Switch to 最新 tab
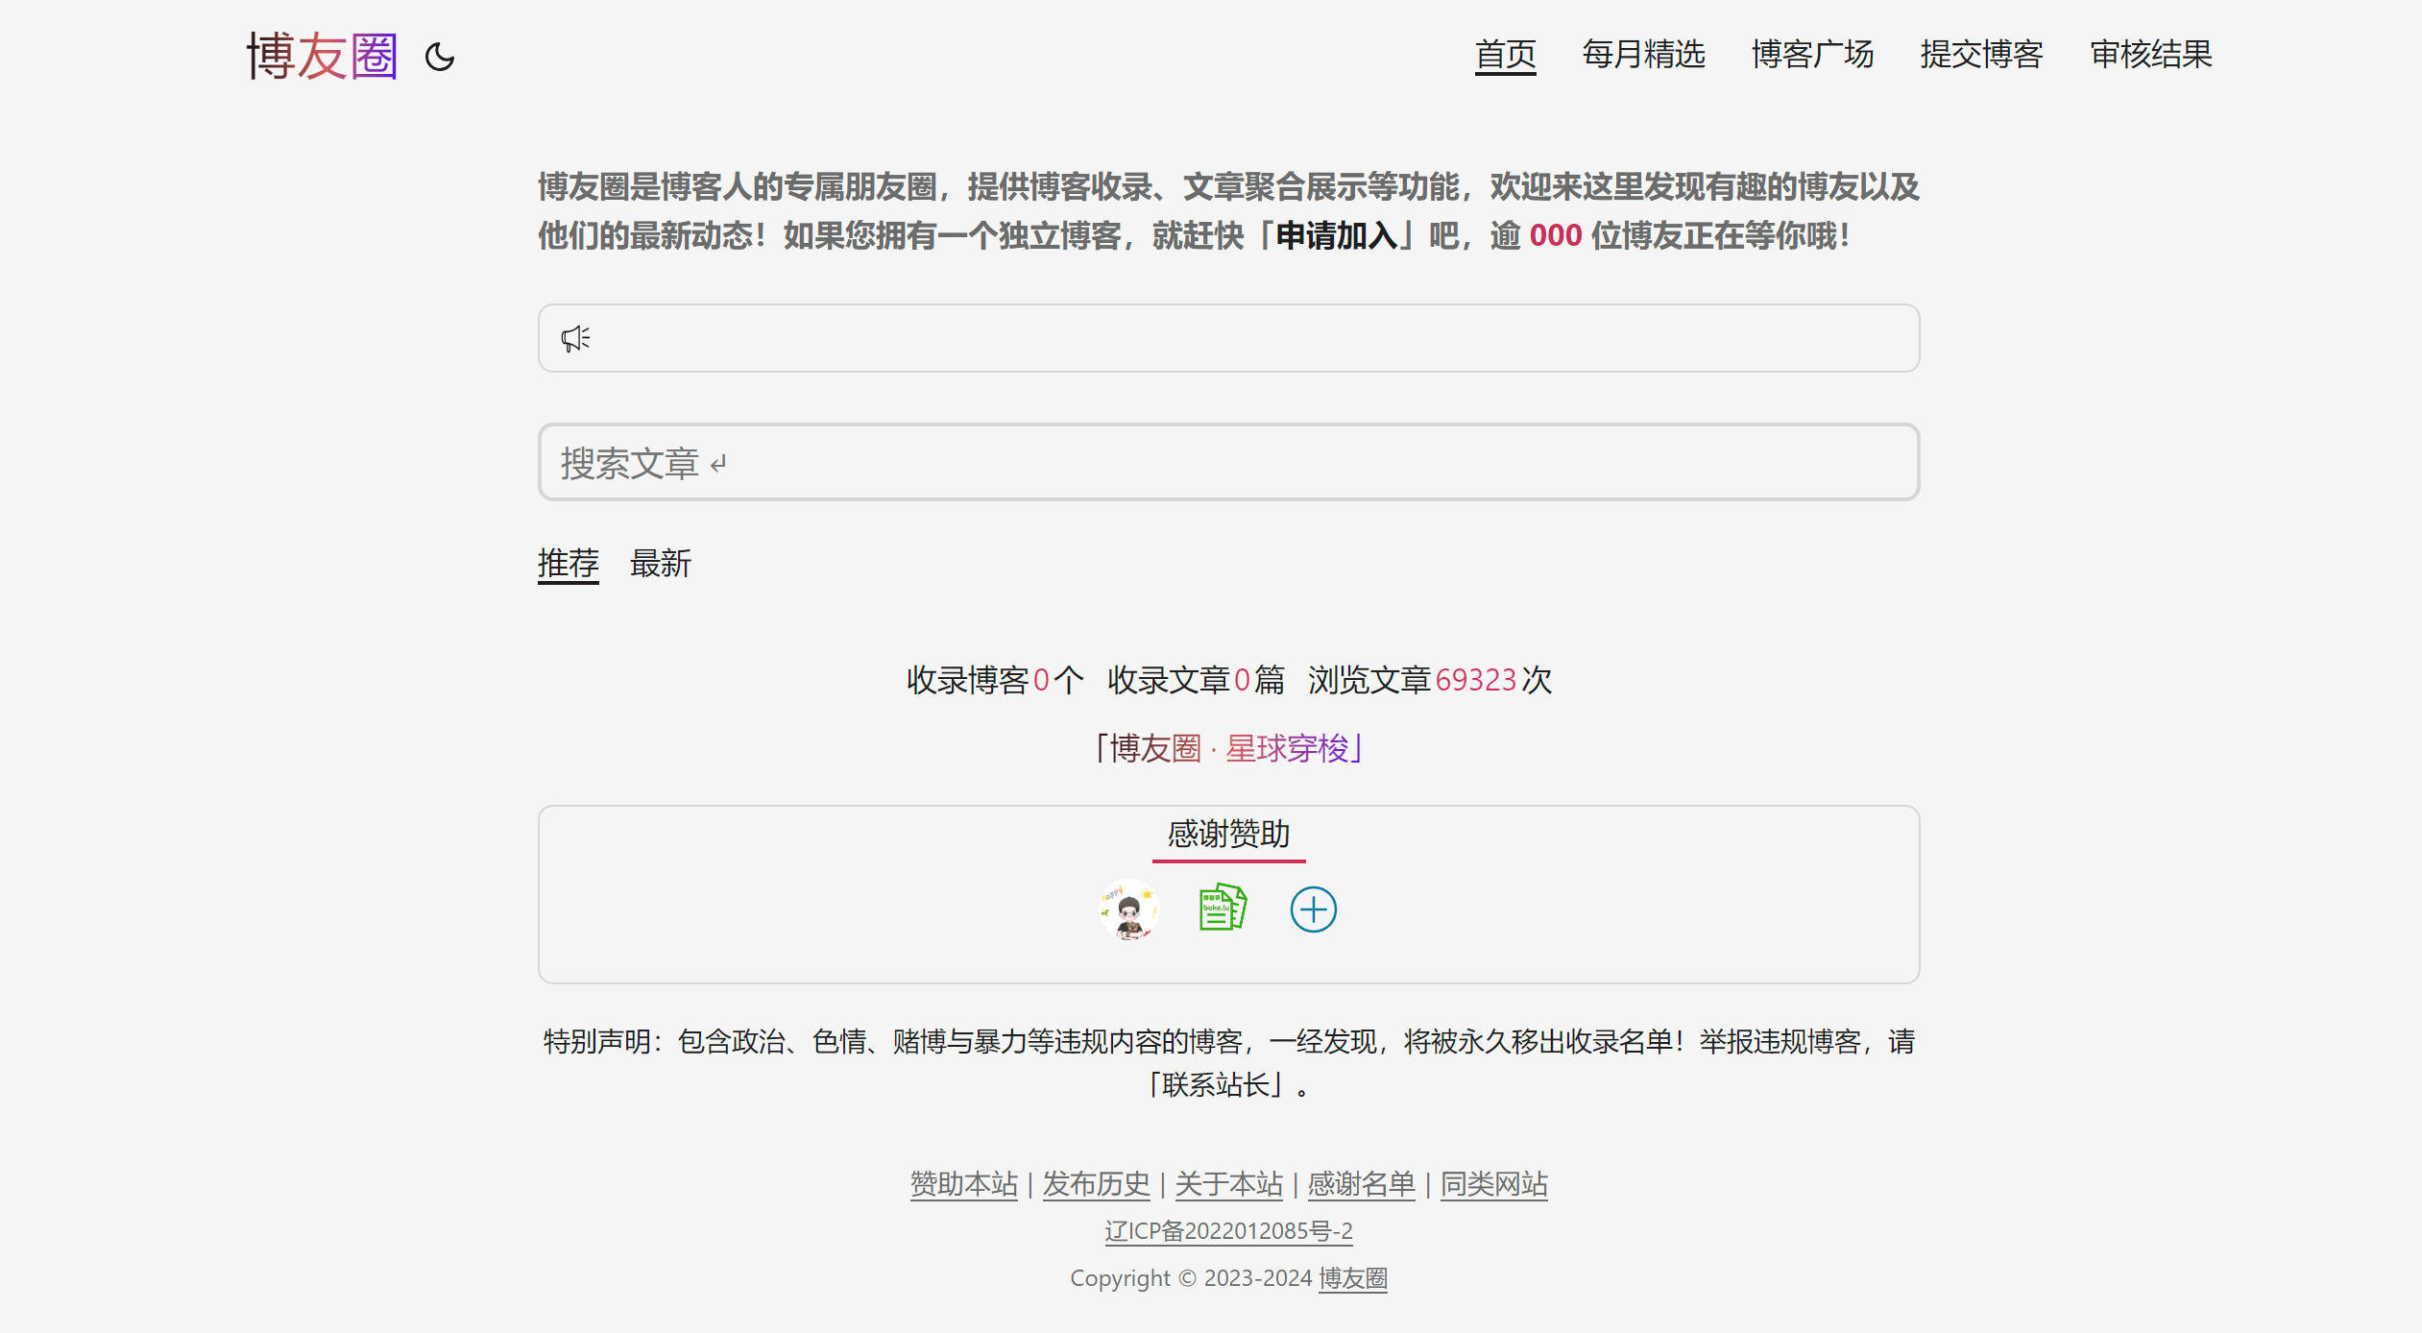This screenshot has width=2422, height=1333. pos(661,564)
